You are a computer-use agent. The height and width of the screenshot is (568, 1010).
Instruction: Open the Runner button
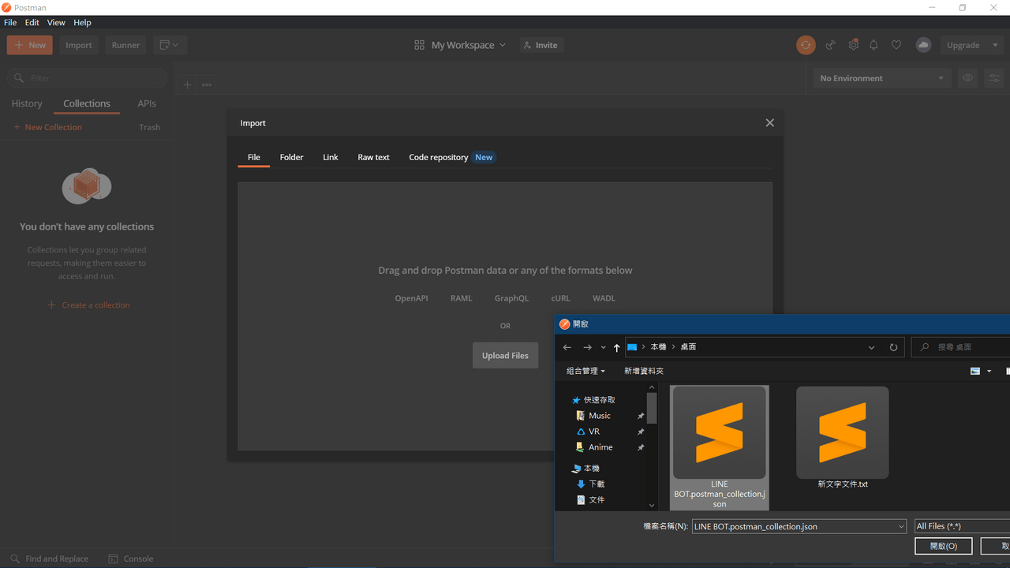pyautogui.click(x=125, y=45)
